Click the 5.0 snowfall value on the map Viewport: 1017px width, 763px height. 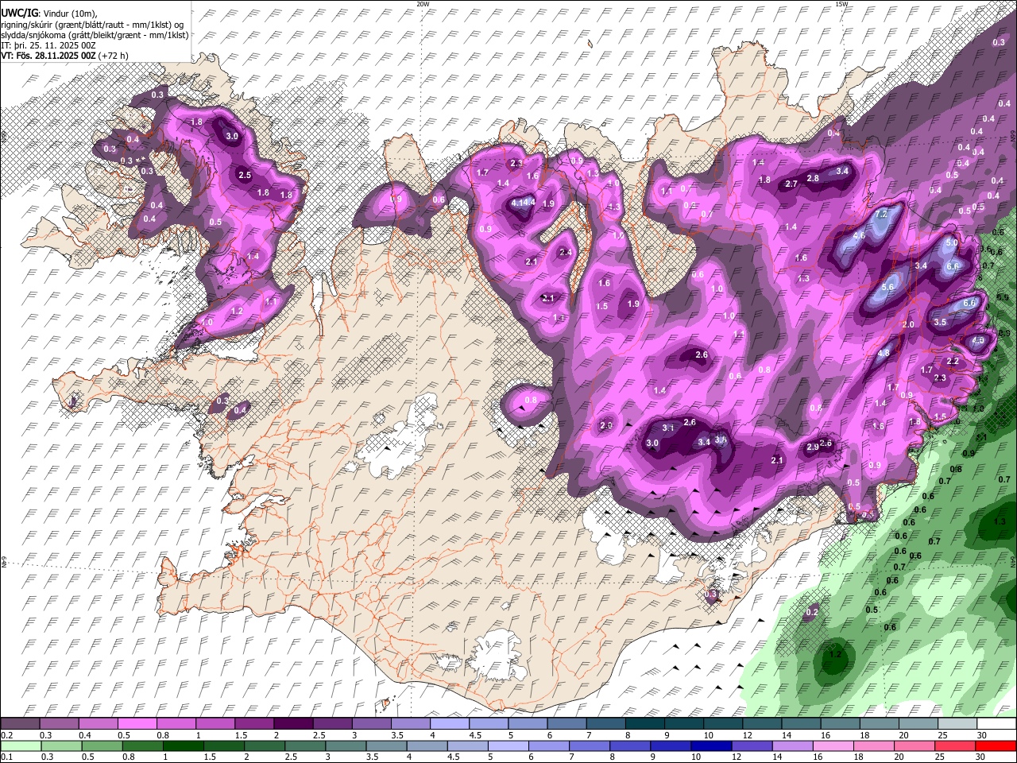pos(952,242)
